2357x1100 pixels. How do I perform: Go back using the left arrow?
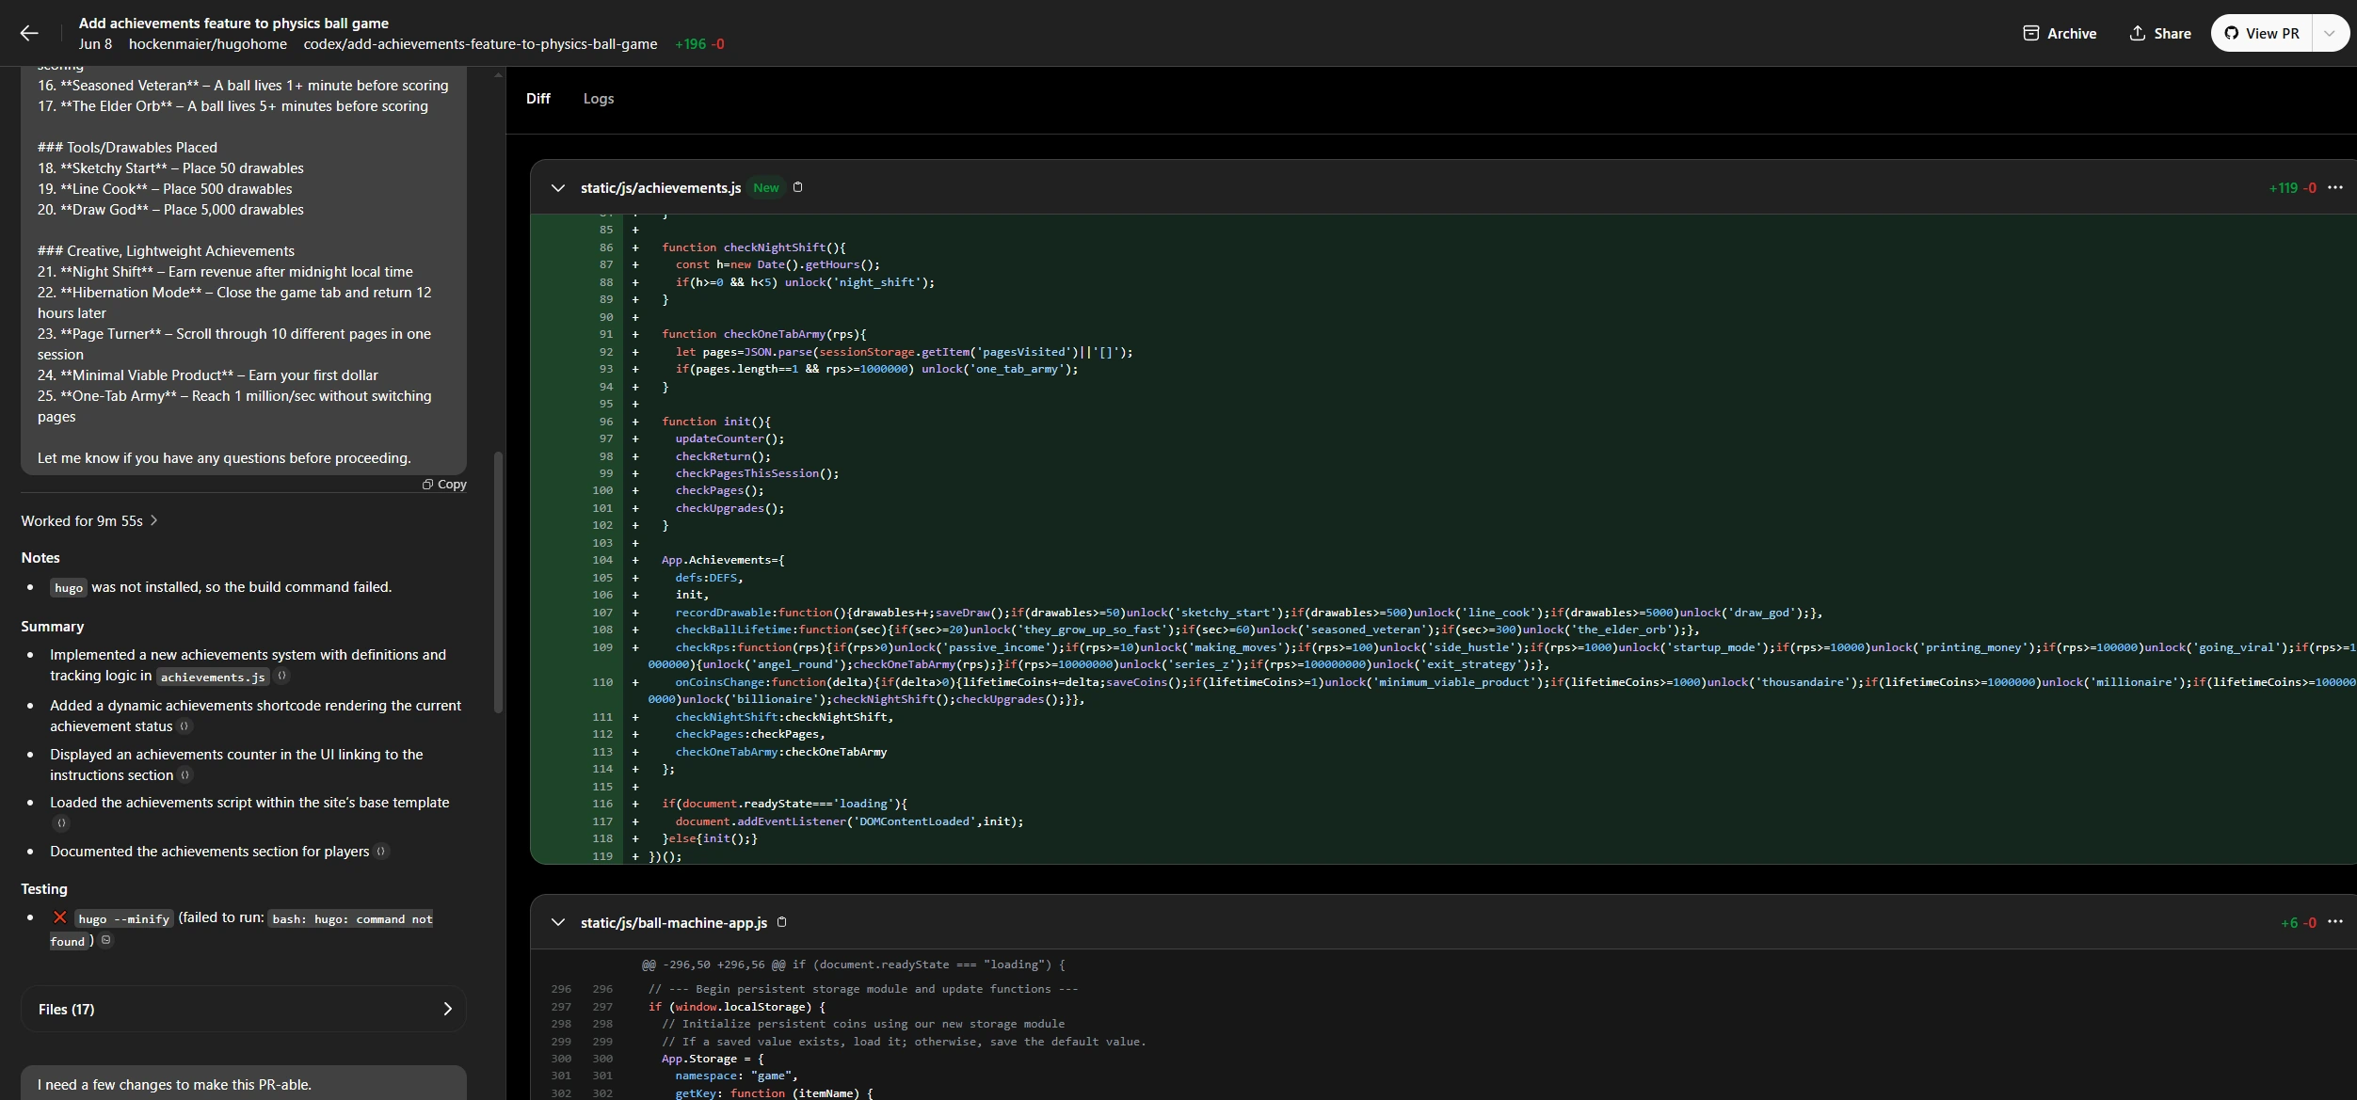pyautogui.click(x=29, y=33)
